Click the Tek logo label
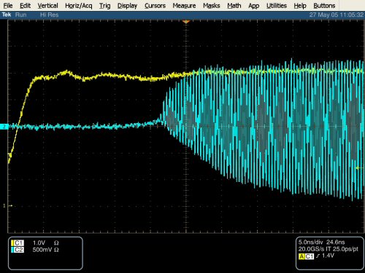 click(x=7, y=15)
